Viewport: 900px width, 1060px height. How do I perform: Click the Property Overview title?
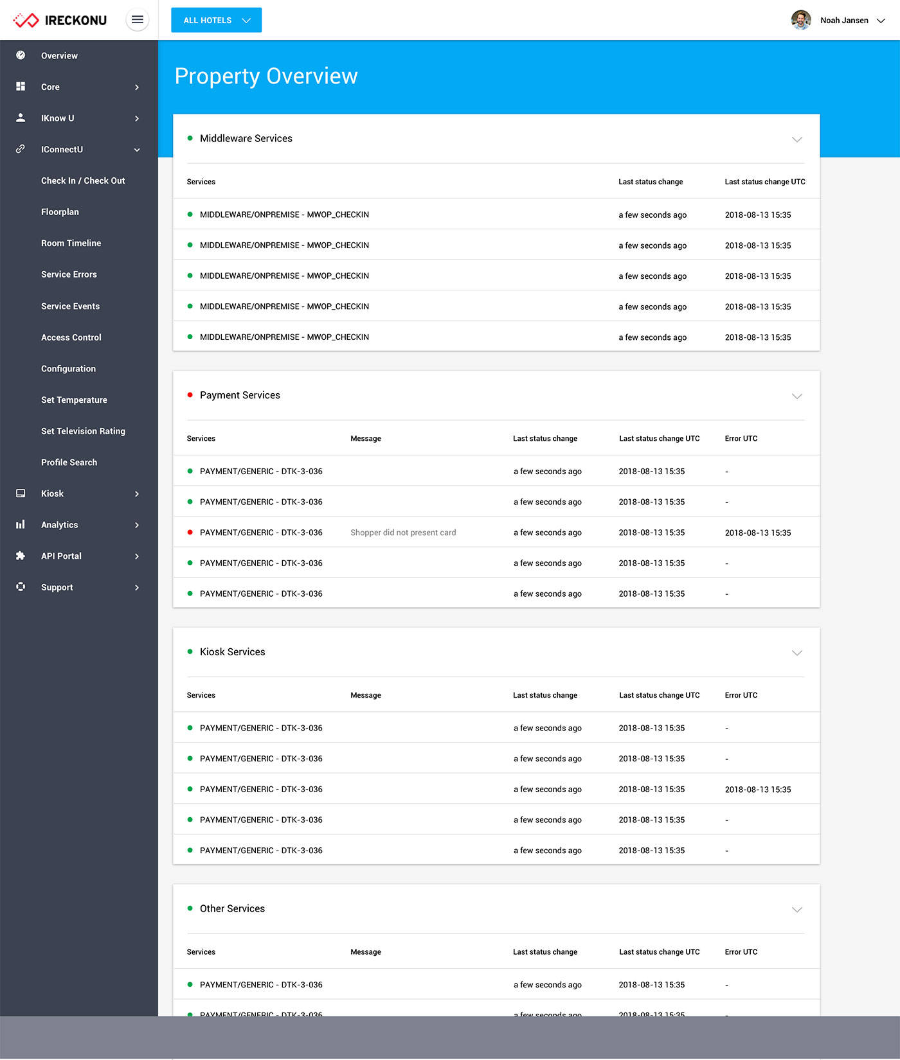[x=266, y=76]
